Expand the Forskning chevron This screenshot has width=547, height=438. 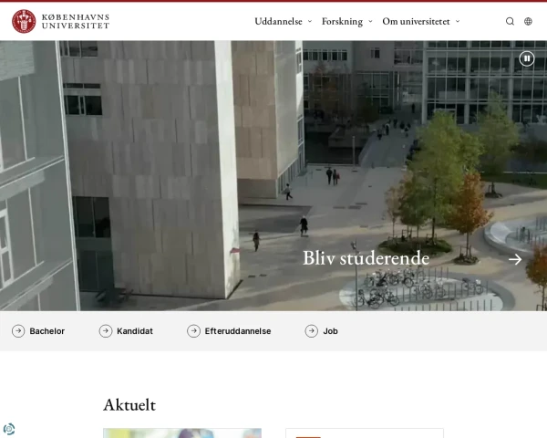point(370,21)
